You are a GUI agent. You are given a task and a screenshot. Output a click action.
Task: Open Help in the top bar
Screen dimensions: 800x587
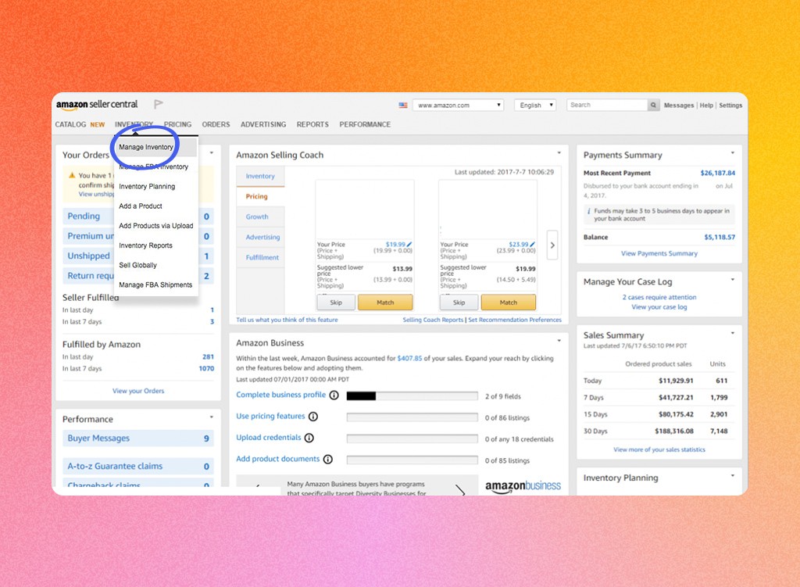click(706, 106)
